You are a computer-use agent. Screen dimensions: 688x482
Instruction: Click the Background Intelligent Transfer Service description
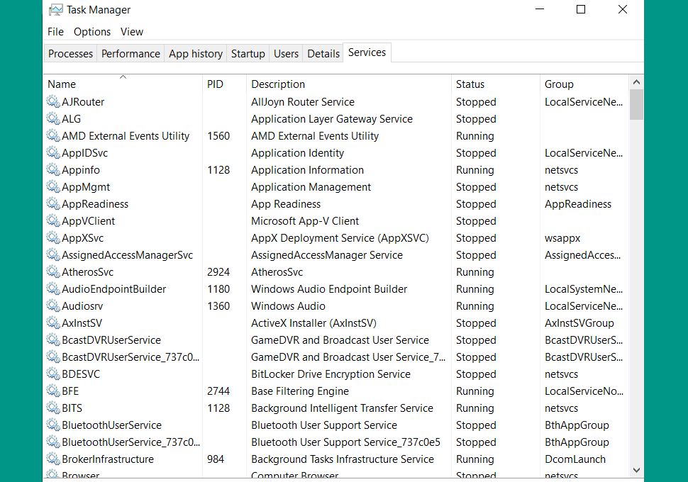tap(343, 408)
